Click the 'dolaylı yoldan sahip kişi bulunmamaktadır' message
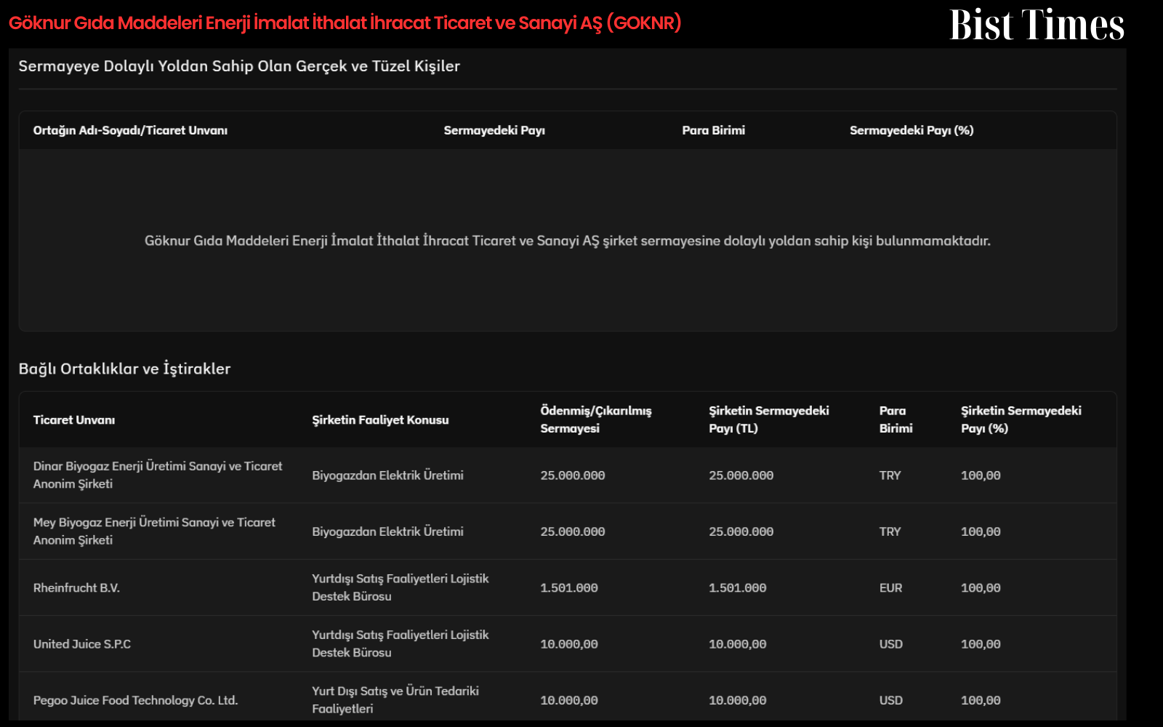This screenshot has width=1163, height=727. 567,241
